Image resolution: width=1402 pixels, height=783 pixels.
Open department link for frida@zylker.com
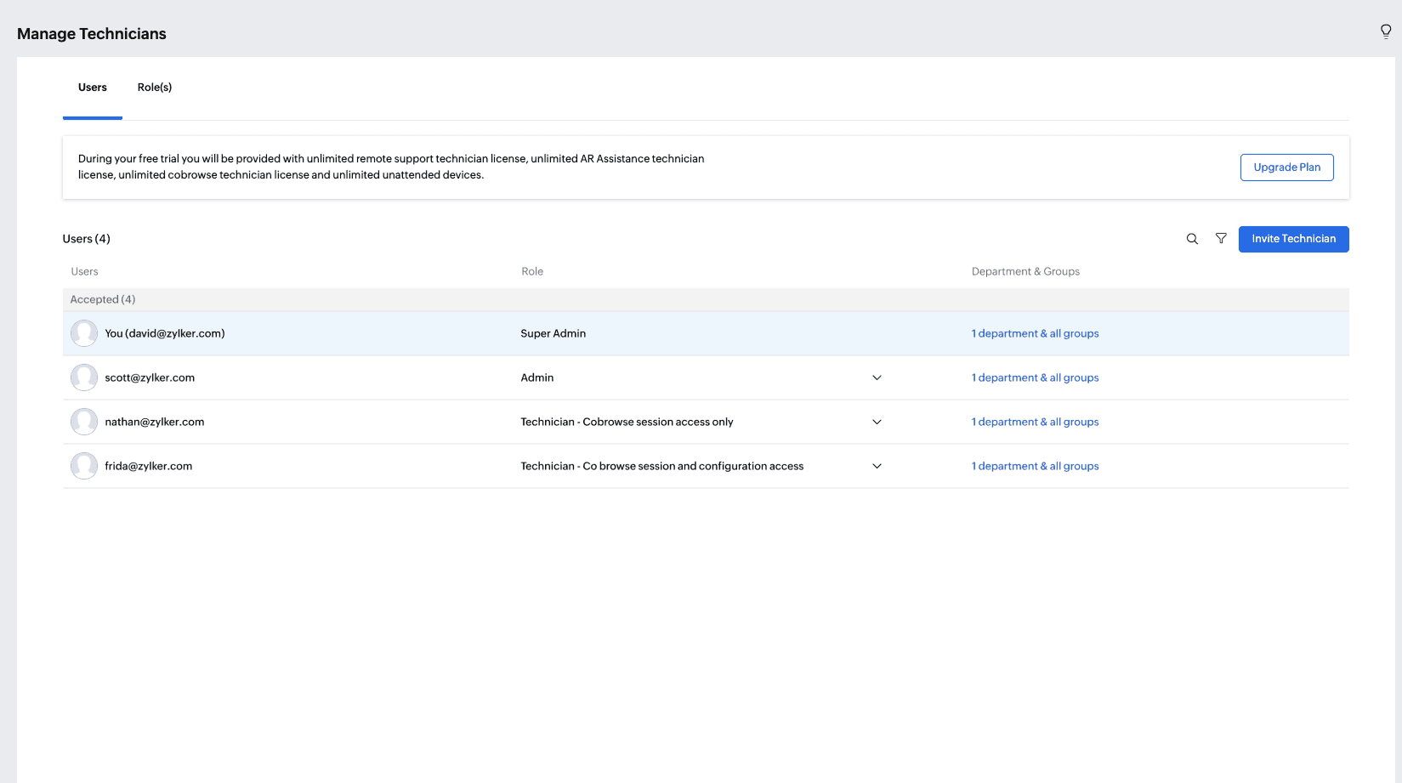click(1035, 466)
